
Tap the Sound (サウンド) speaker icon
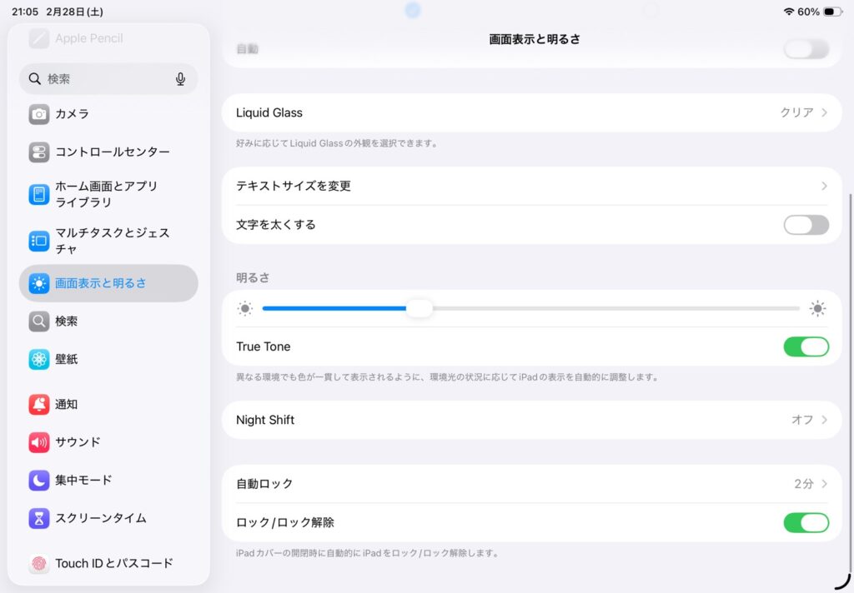pyautogui.click(x=39, y=442)
